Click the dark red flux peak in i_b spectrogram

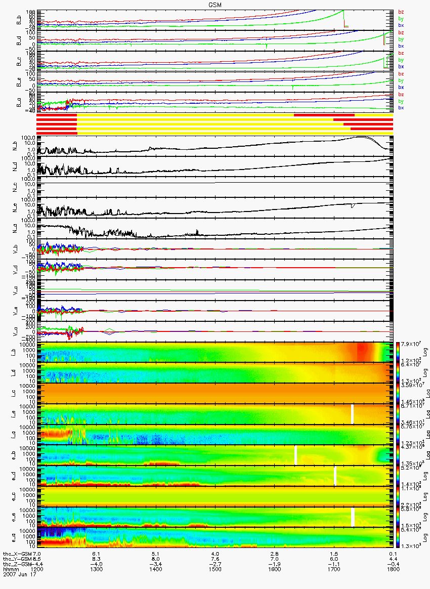(363, 352)
